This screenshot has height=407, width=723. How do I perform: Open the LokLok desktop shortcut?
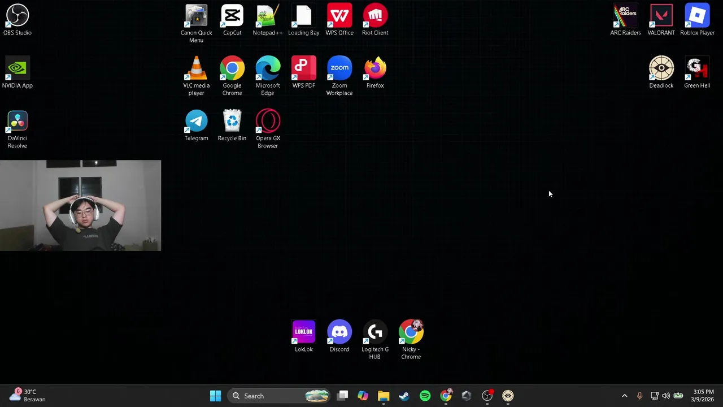tap(304, 336)
